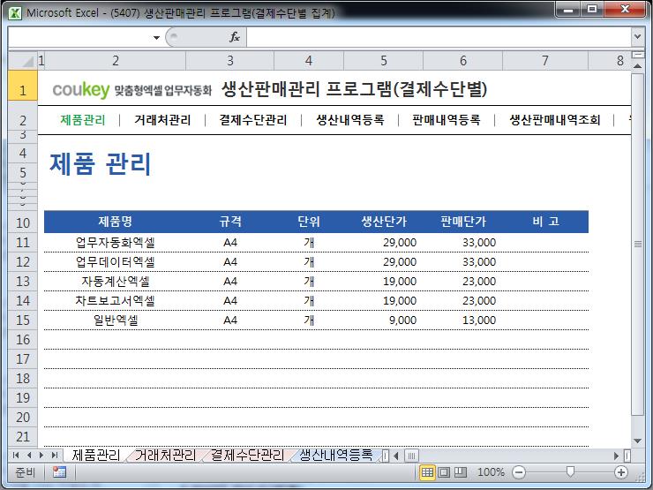Click vertical scrollbar down arrow

(x=637, y=441)
